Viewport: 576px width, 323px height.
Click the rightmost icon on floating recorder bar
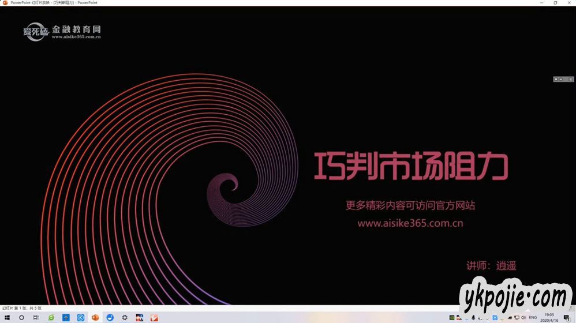570,79
